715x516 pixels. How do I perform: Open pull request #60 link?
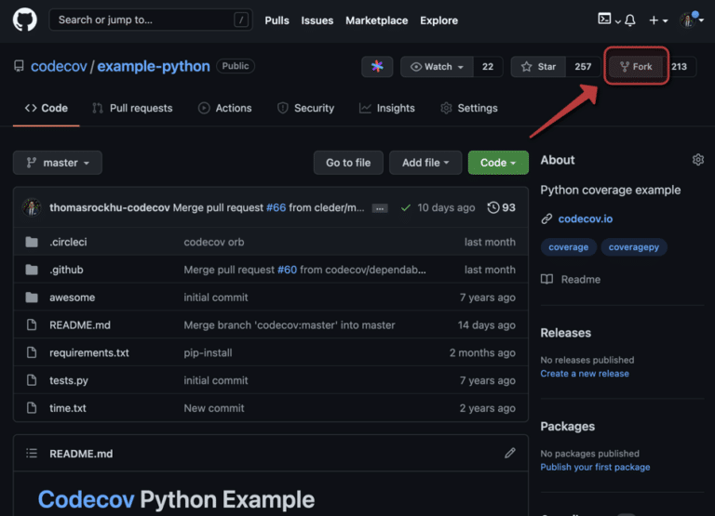(288, 270)
